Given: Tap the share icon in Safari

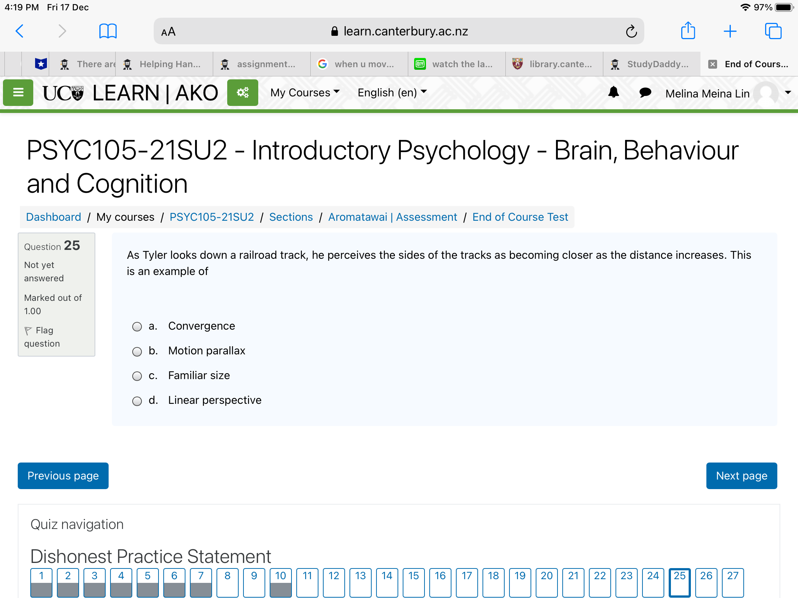Looking at the screenshot, I should click(x=688, y=31).
